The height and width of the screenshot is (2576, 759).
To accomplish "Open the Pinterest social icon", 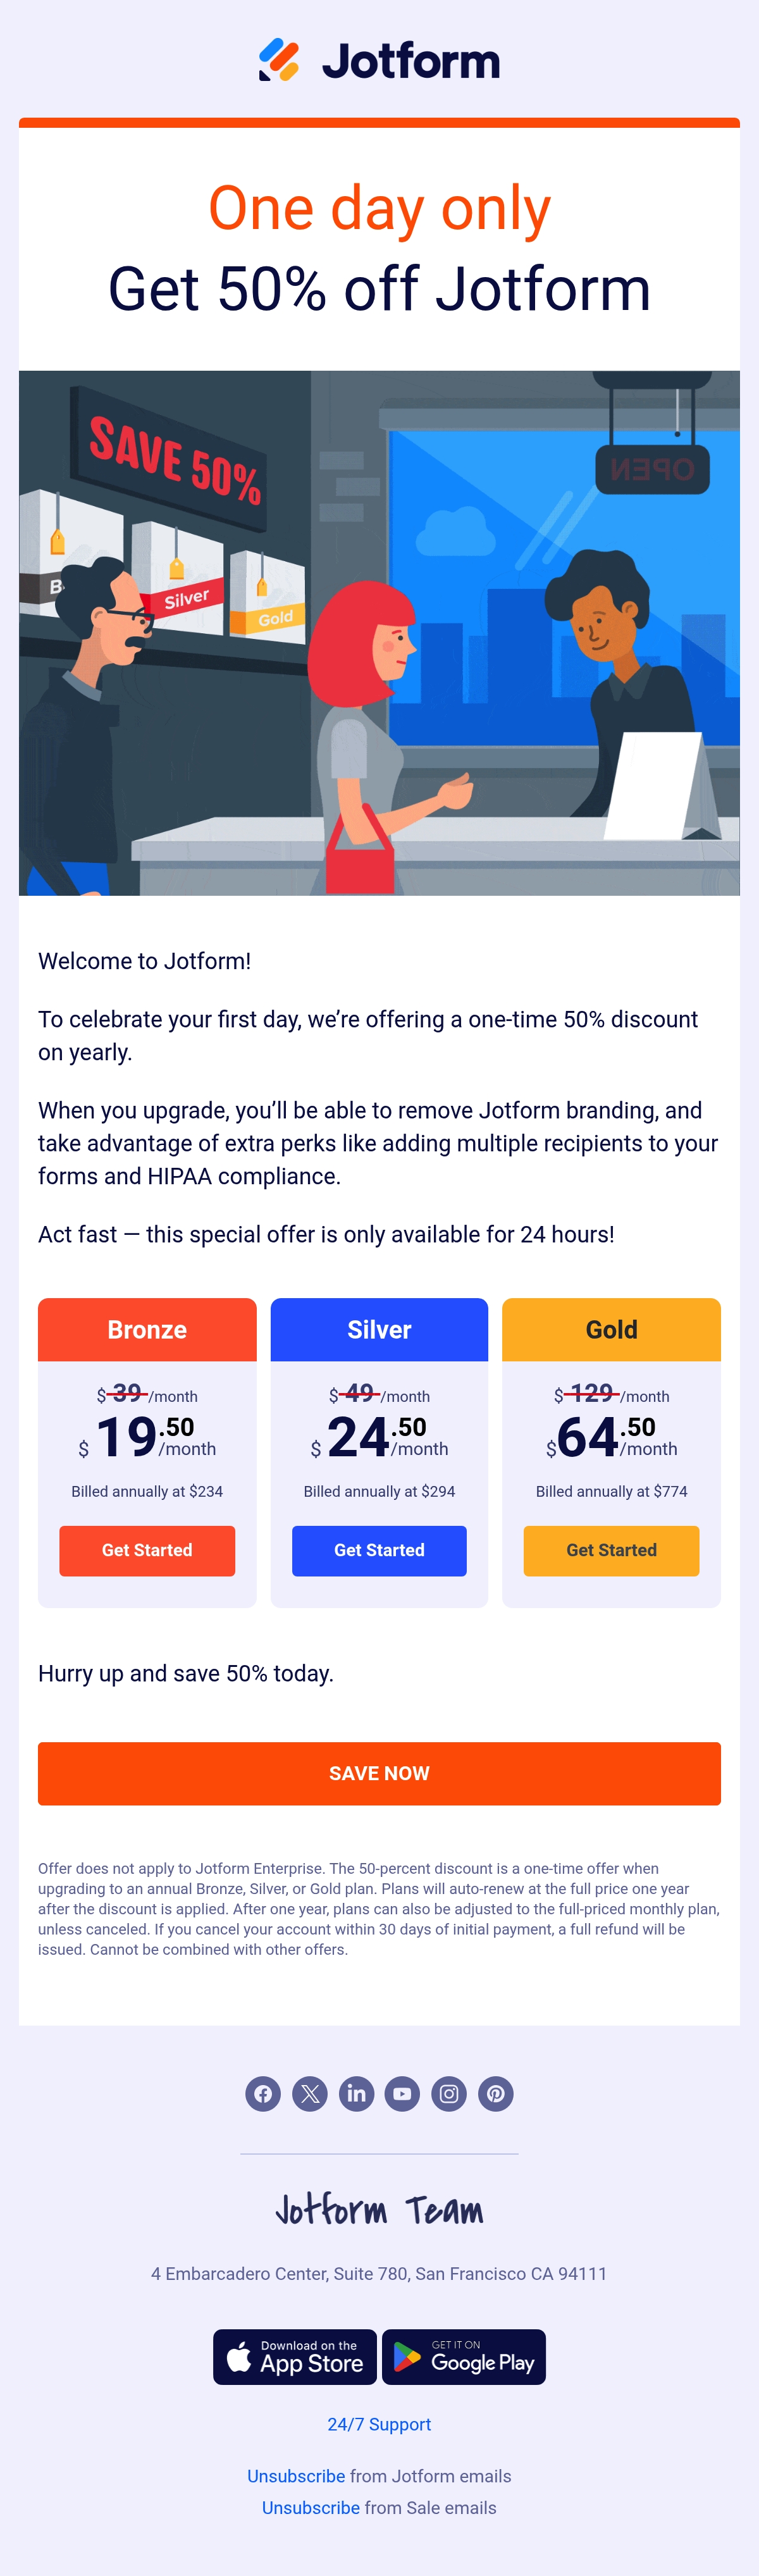I will click(x=495, y=2093).
